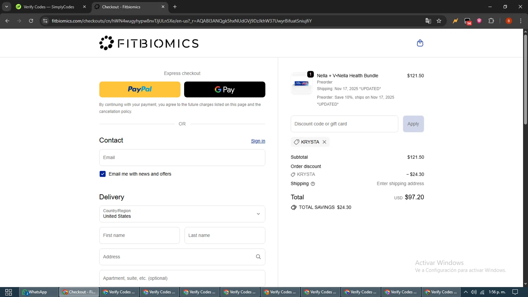Click the pink shield extension icon
Screen dimensions: 528x297
click(x=479, y=21)
